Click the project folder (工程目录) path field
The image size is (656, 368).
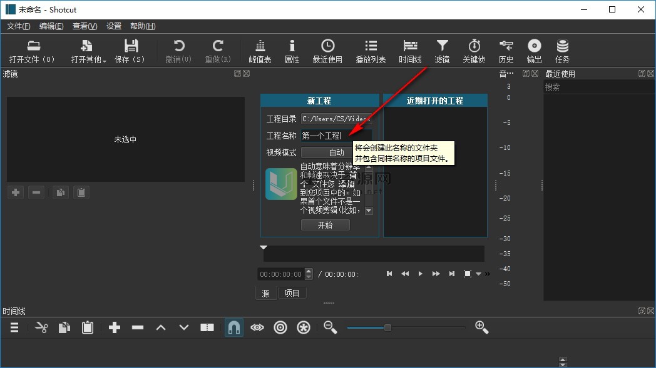point(336,119)
